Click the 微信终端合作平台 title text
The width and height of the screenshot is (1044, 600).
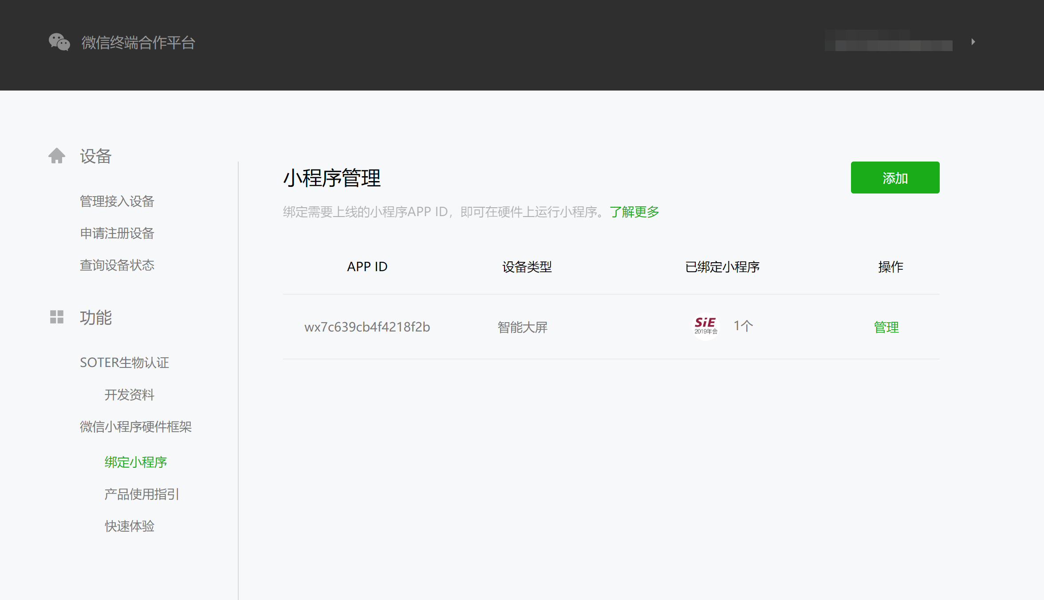(138, 43)
